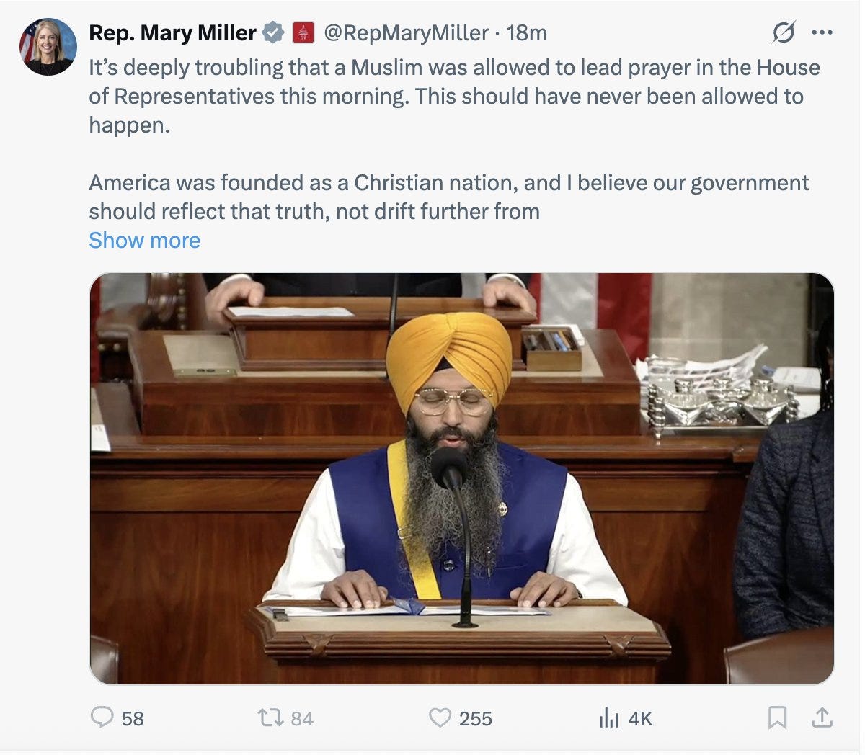
Task: View the 58 replies count
Action: (x=130, y=718)
